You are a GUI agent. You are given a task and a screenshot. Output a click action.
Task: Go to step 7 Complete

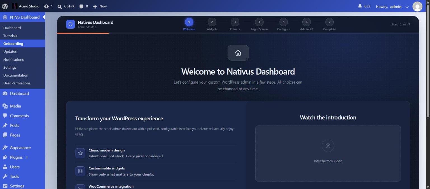point(329,24)
